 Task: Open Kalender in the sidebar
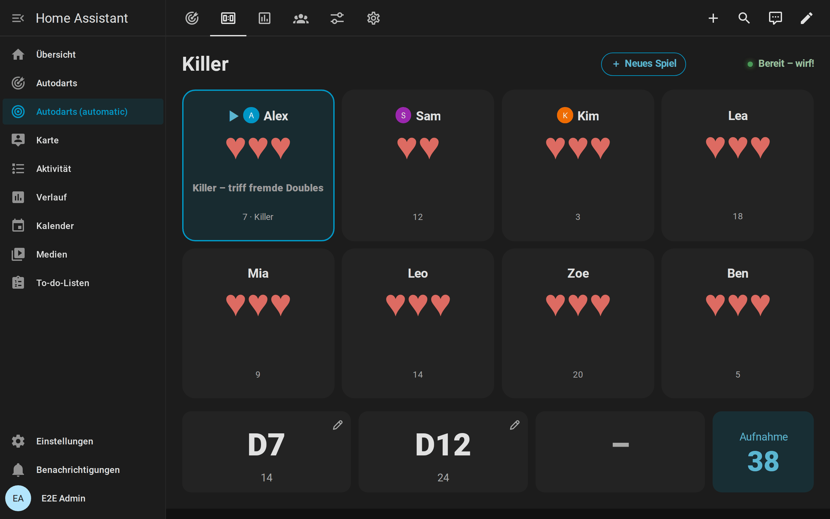coord(83,226)
